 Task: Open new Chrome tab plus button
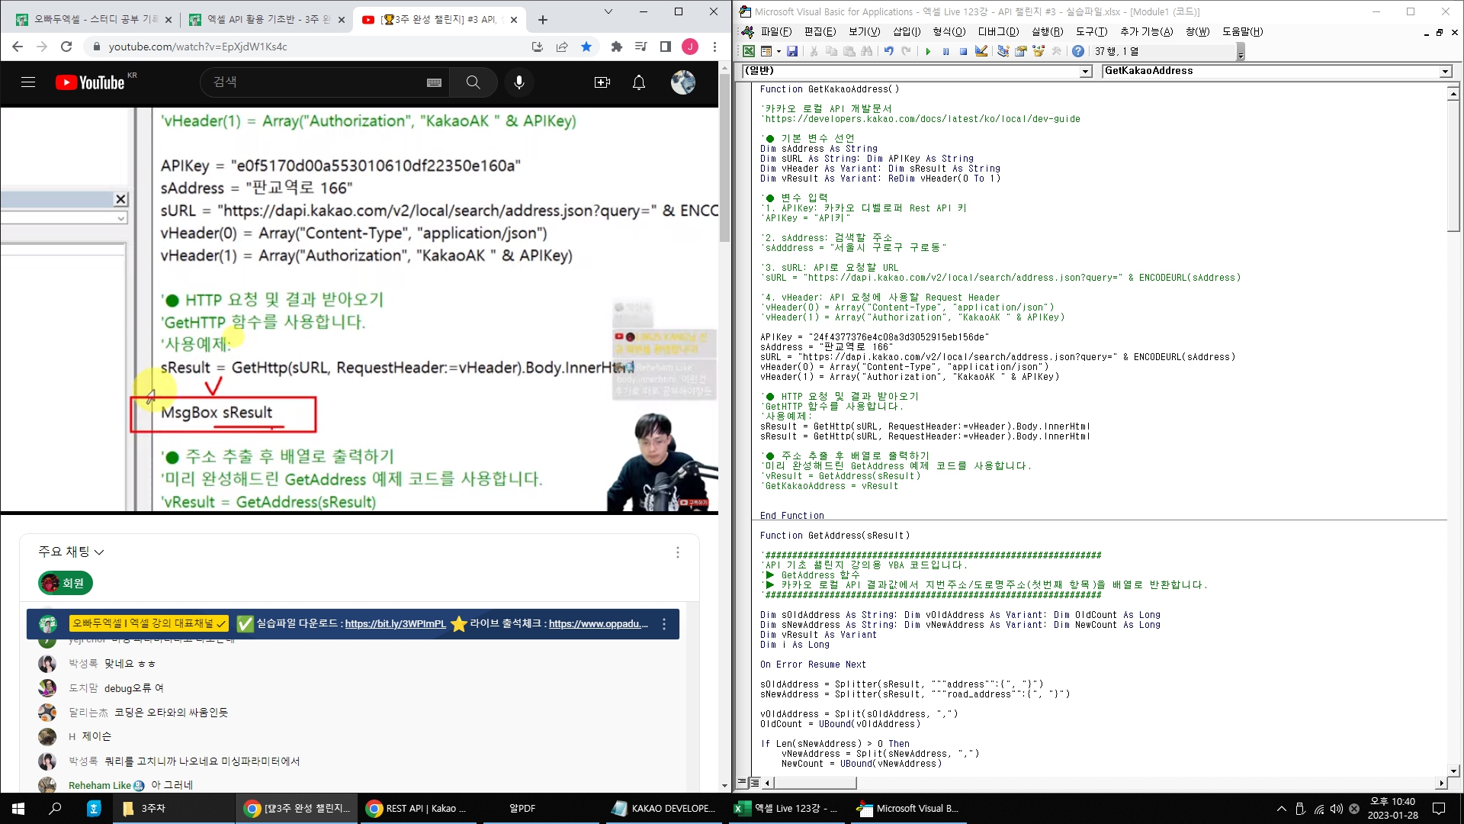point(542,20)
